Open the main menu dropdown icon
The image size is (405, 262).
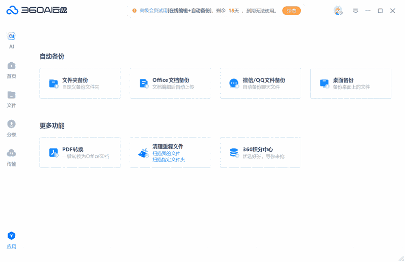coord(355,11)
